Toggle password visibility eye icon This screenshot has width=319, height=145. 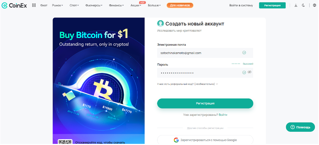click(250, 72)
